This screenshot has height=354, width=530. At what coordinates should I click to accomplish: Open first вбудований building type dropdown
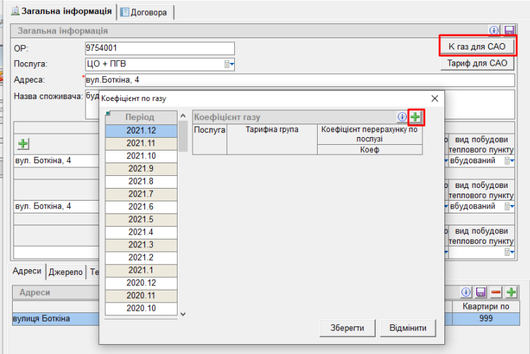pyautogui.click(x=508, y=160)
